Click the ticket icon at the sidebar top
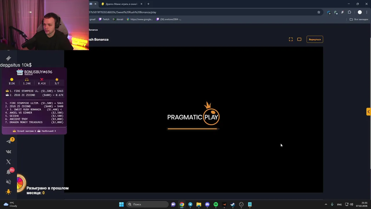 pos(8,58)
